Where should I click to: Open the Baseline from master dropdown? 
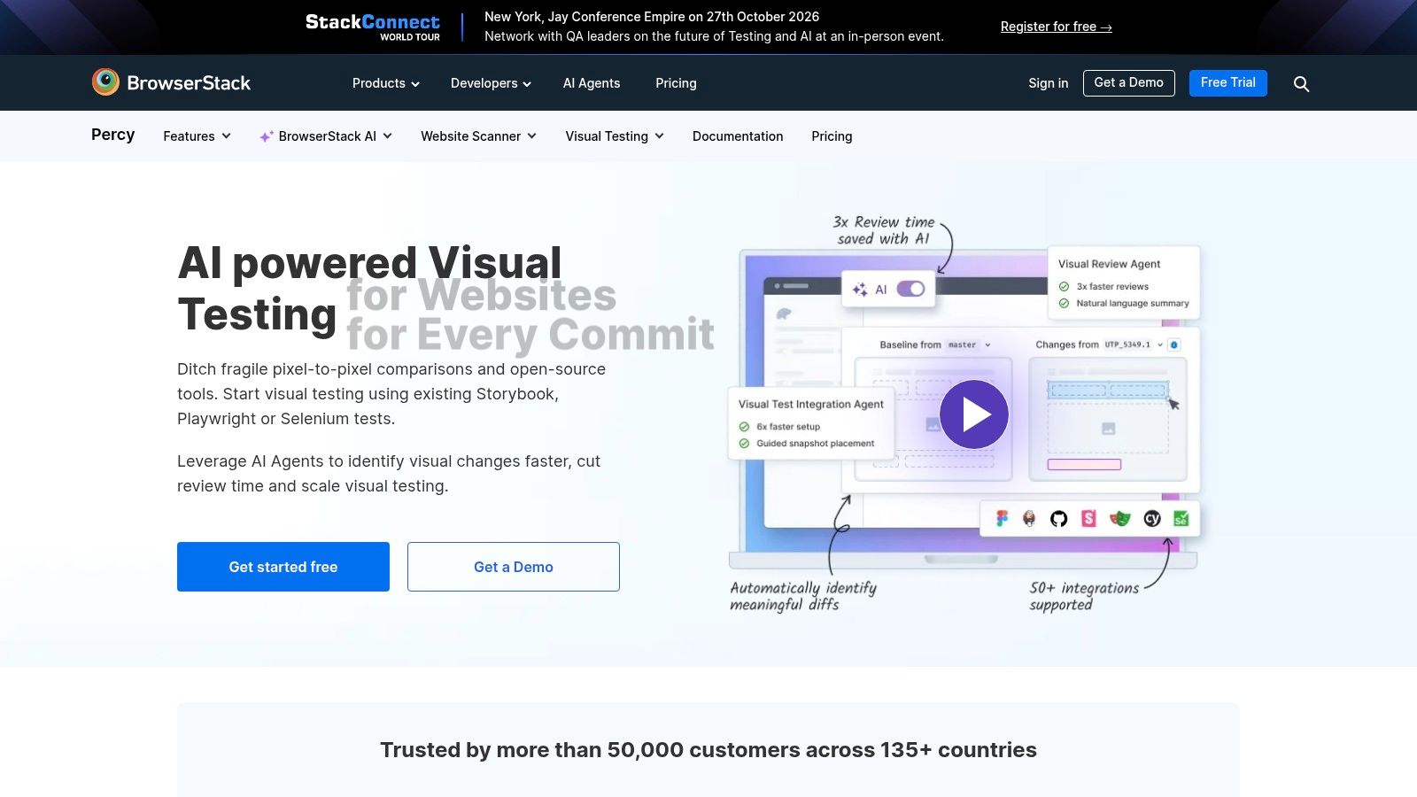coord(935,344)
